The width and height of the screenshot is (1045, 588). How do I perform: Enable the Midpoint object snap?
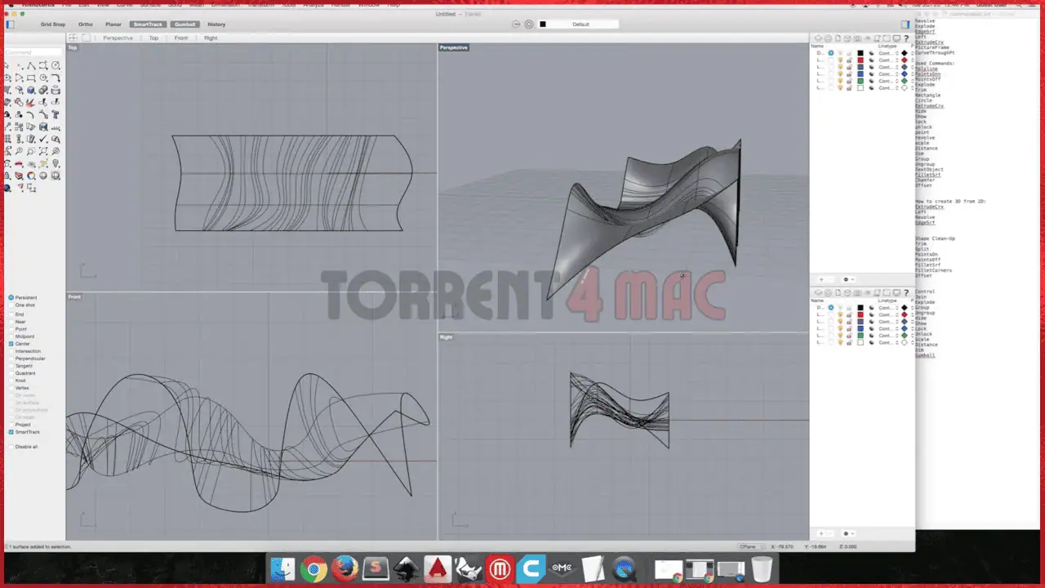(x=11, y=336)
